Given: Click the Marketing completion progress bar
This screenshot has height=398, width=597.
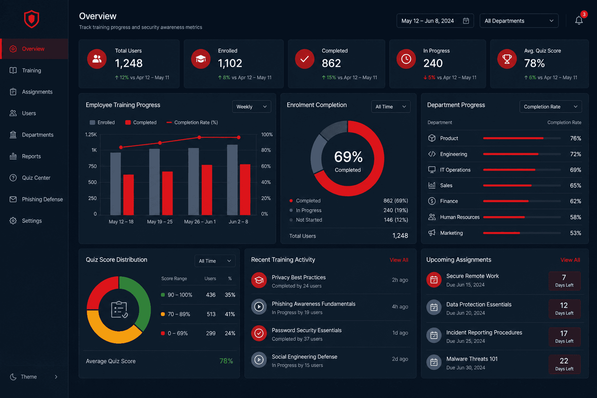Looking at the screenshot, I should point(522,233).
